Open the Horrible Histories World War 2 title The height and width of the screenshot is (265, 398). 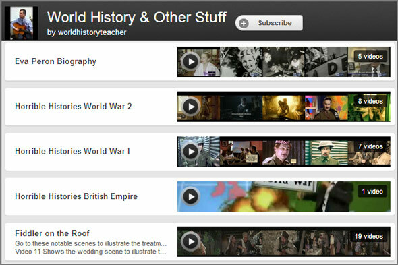click(74, 107)
